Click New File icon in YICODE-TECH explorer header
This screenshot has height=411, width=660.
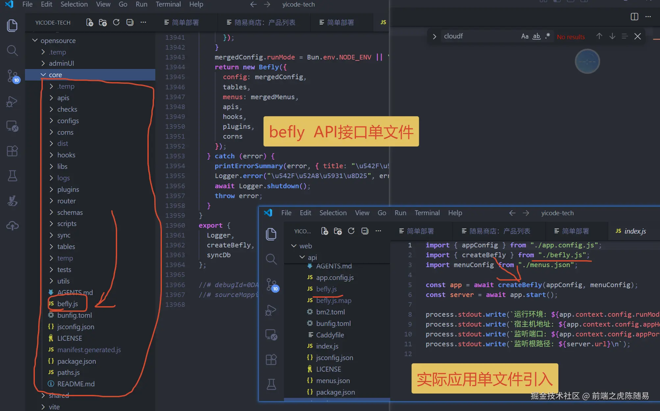(89, 22)
